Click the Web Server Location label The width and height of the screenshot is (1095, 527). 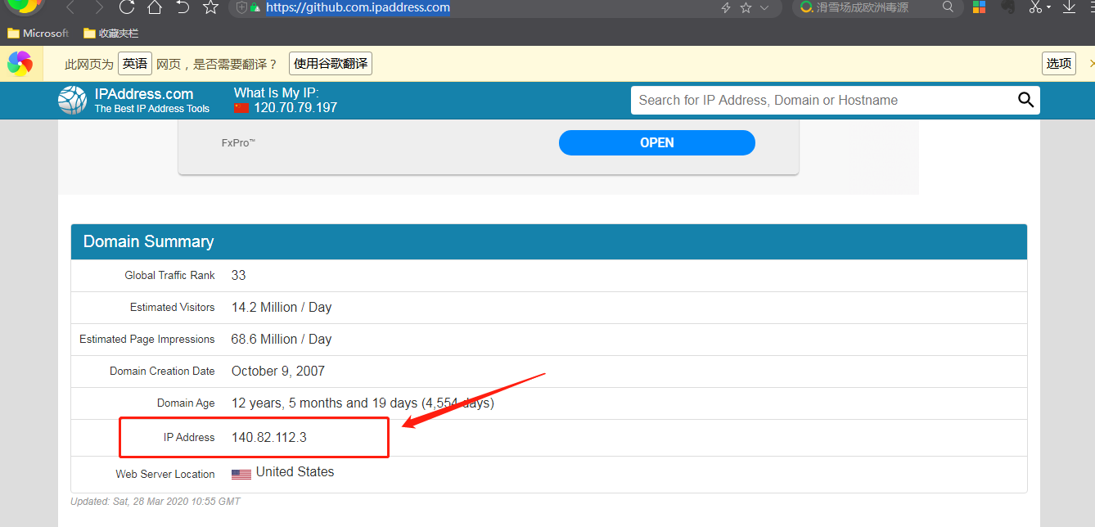click(x=165, y=474)
